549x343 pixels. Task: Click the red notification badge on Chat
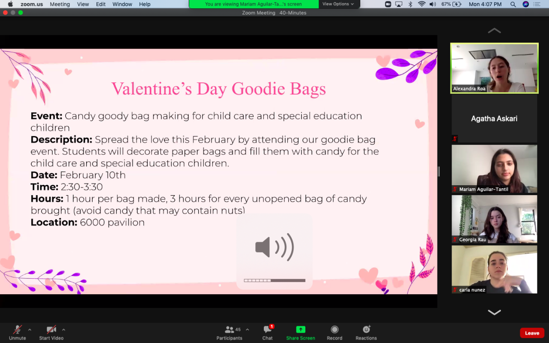coord(271,326)
